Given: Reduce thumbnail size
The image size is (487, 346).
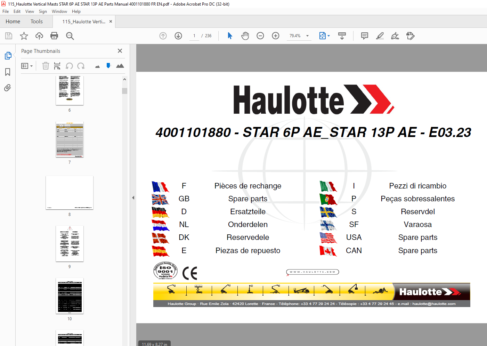Looking at the screenshot, I should pyautogui.click(x=97, y=66).
